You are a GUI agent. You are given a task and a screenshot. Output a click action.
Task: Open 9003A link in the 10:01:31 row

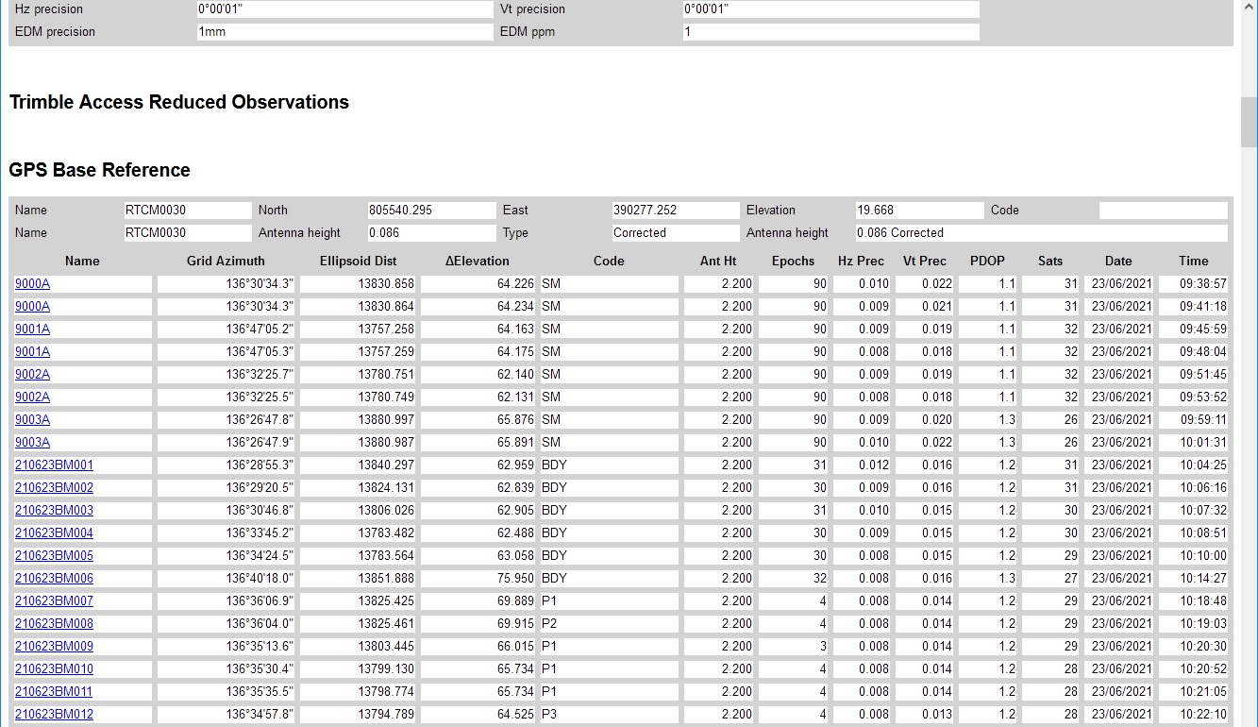(x=32, y=443)
